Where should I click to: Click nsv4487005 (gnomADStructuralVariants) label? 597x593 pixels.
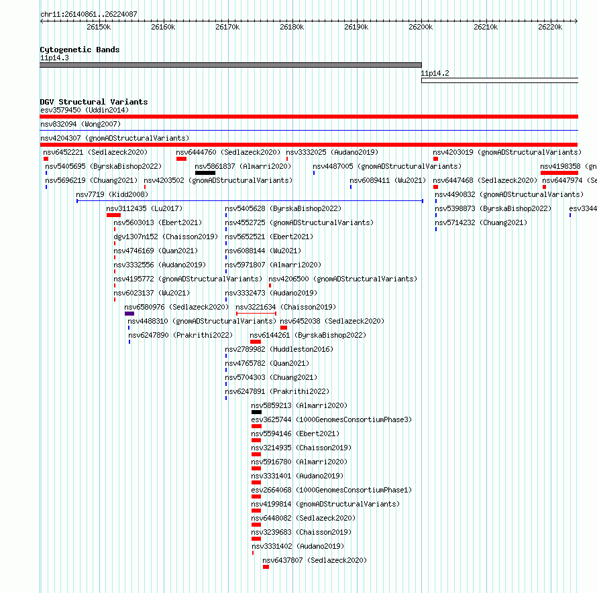click(x=387, y=166)
